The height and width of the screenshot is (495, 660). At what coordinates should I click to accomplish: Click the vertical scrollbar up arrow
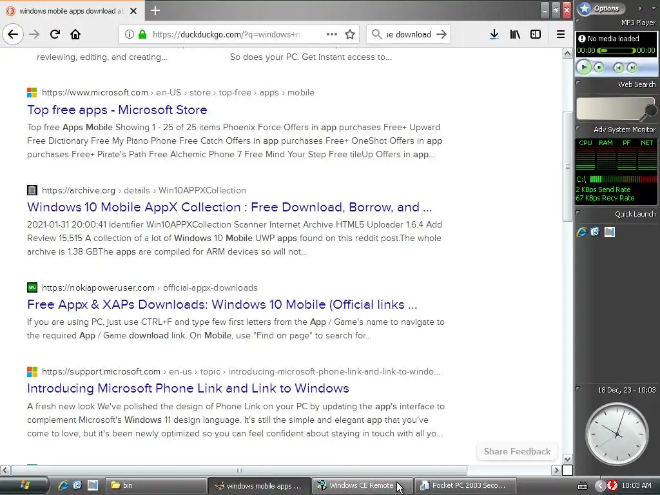(567, 53)
